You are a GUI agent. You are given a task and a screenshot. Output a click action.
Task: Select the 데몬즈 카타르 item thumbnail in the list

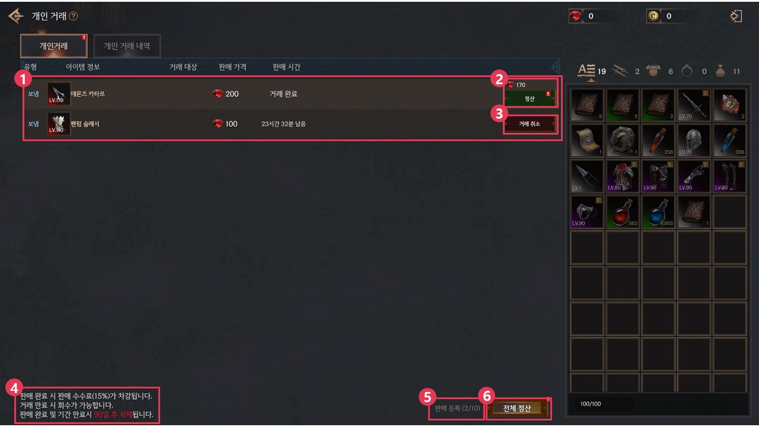tap(59, 94)
